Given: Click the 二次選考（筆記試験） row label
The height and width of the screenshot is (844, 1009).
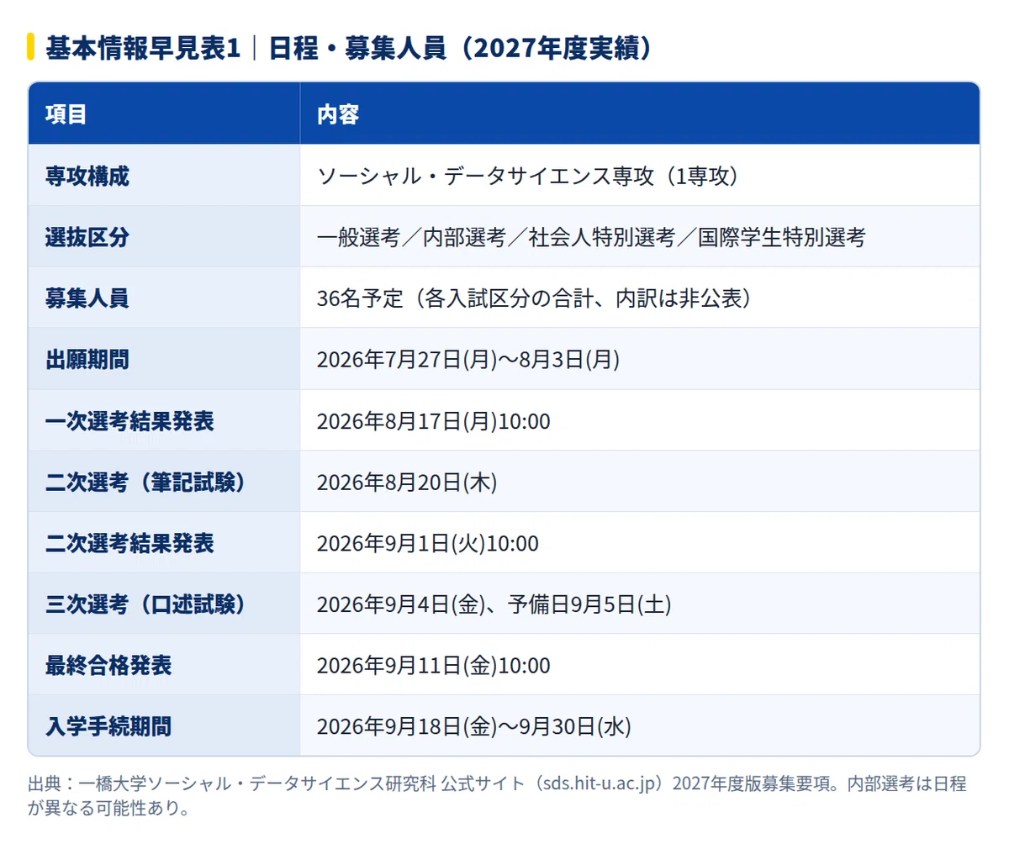Looking at the screenshot, I should [164, 482].
